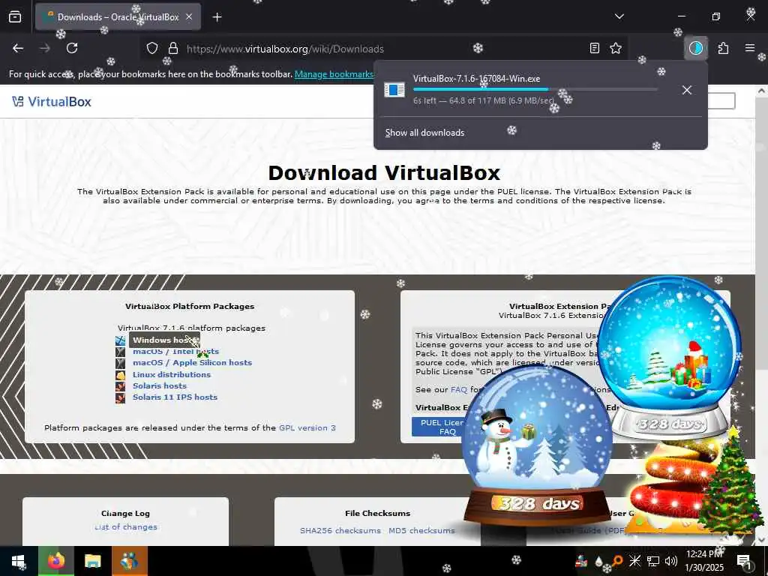This screenshot has height=576, width=768.
Task: Close the Downloads – Oracle VirtualBox tab
Action: click(189, 16)
